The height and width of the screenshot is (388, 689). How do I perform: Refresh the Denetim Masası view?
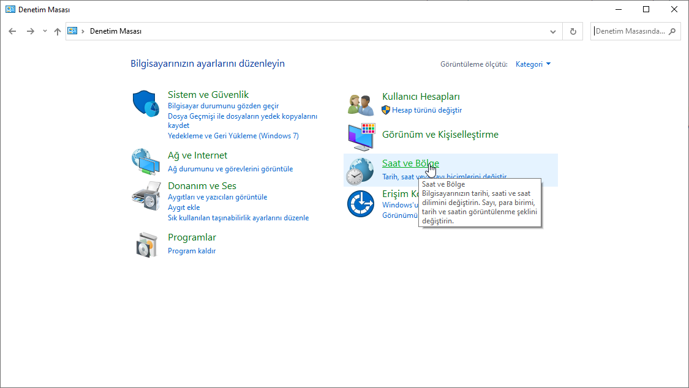(x=573, y=31)
